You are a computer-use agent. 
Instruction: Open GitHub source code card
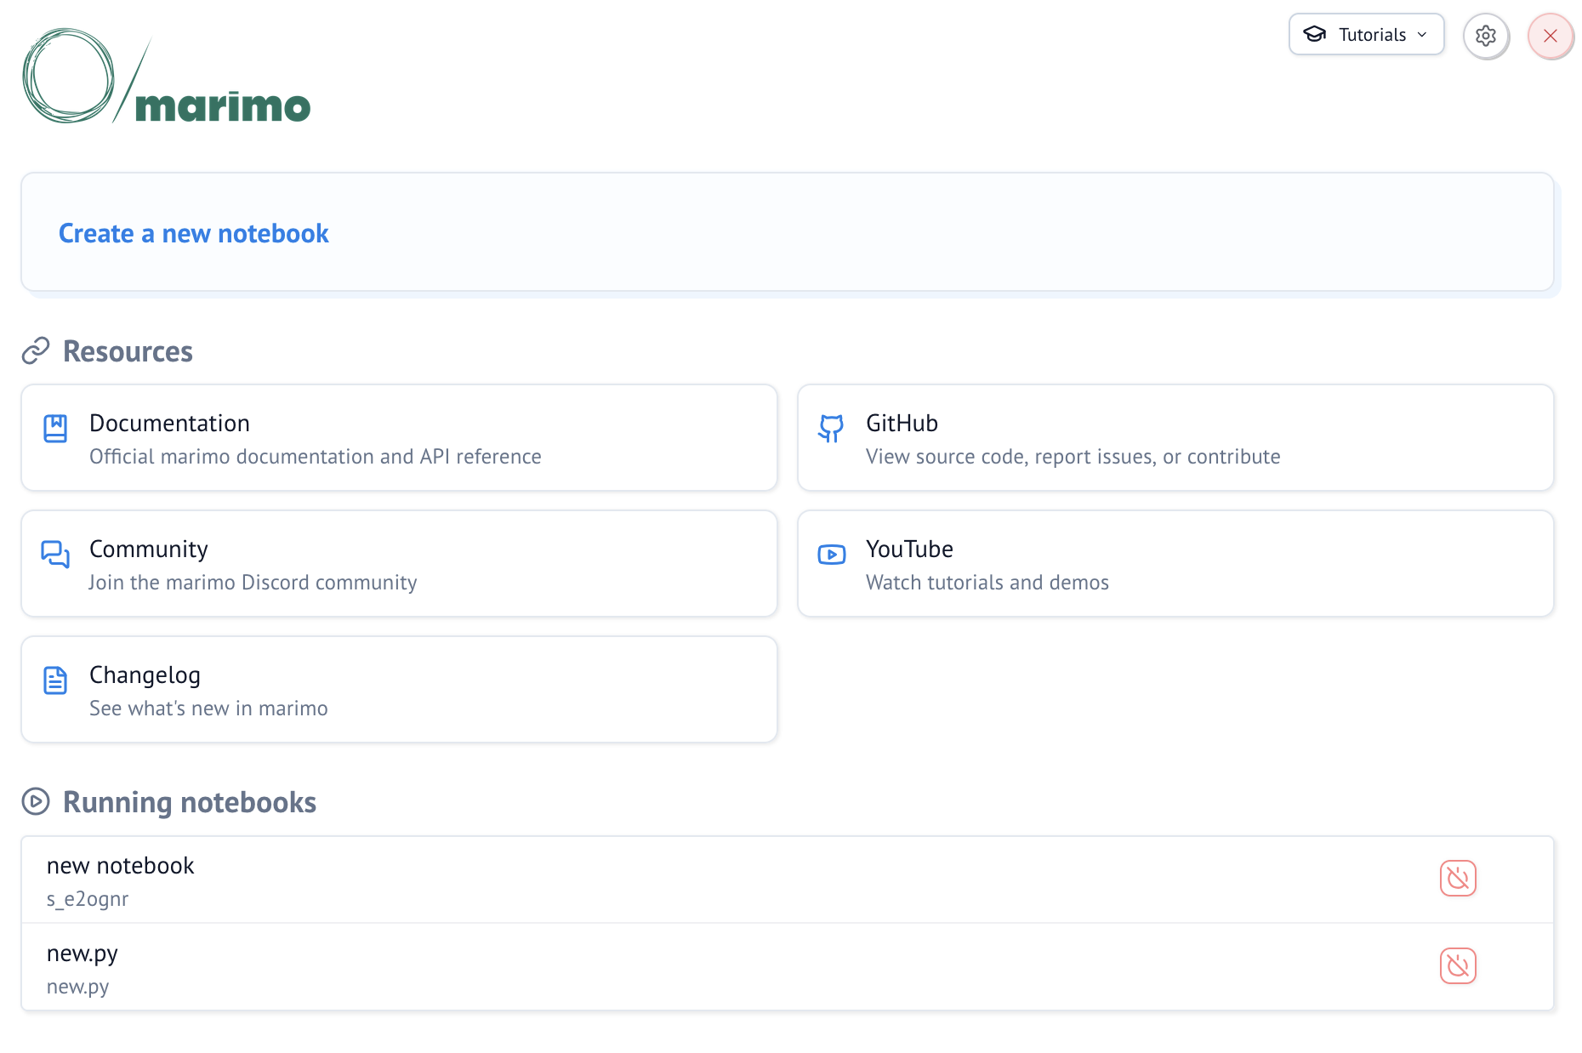pyautogui.click(x=1175, y=438)
